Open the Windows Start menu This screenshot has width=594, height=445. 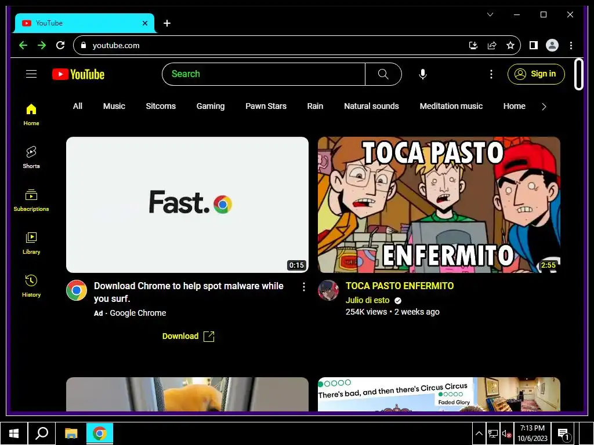(x=14, y=433)
